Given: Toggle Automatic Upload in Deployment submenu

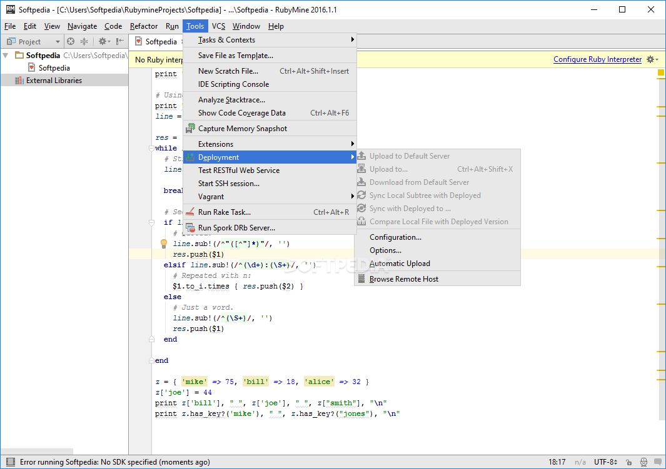Looking at the screenshot, I should (x=438, y=264).
